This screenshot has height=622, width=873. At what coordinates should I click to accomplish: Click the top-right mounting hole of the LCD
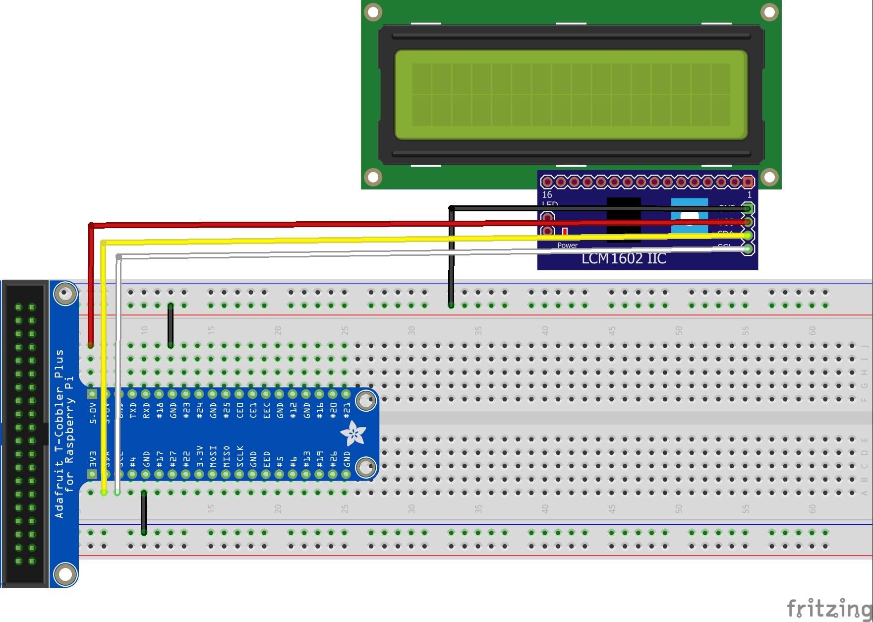(x=769, y=12)
